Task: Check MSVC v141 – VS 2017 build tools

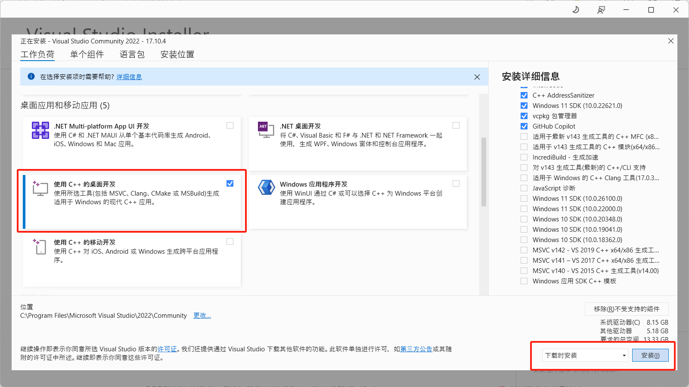Action: pyautogui.click(x=524, y=261)
